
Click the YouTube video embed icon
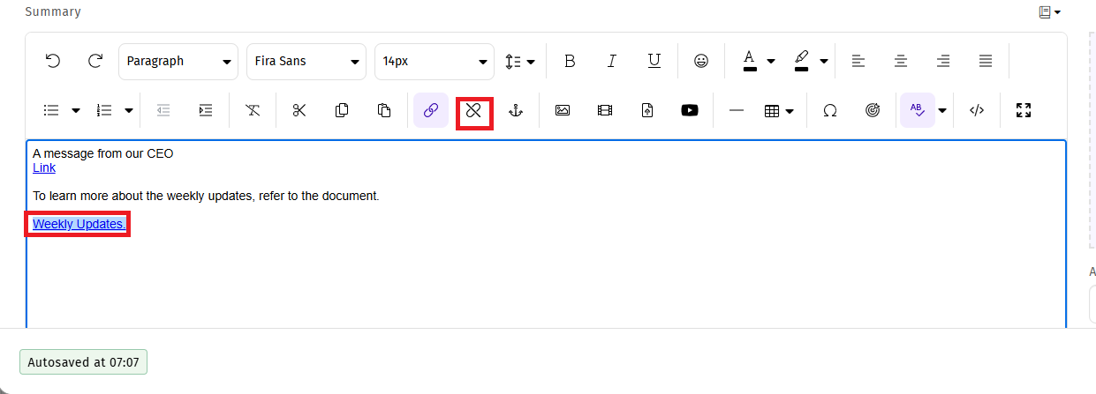pyautogui.click(x=690, y=110)
